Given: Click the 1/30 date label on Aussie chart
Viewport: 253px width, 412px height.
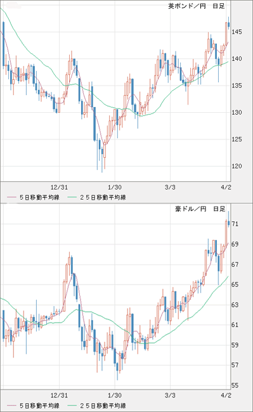Looking at the screenshot, I should coord(115,396).
